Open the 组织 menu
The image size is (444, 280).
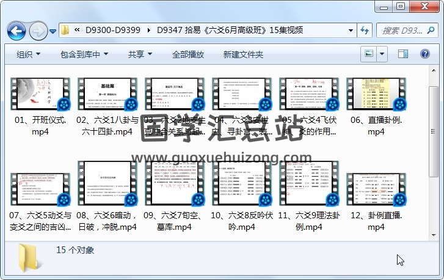point(28,54)
